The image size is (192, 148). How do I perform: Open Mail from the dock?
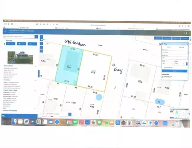[x=51, y=122]
